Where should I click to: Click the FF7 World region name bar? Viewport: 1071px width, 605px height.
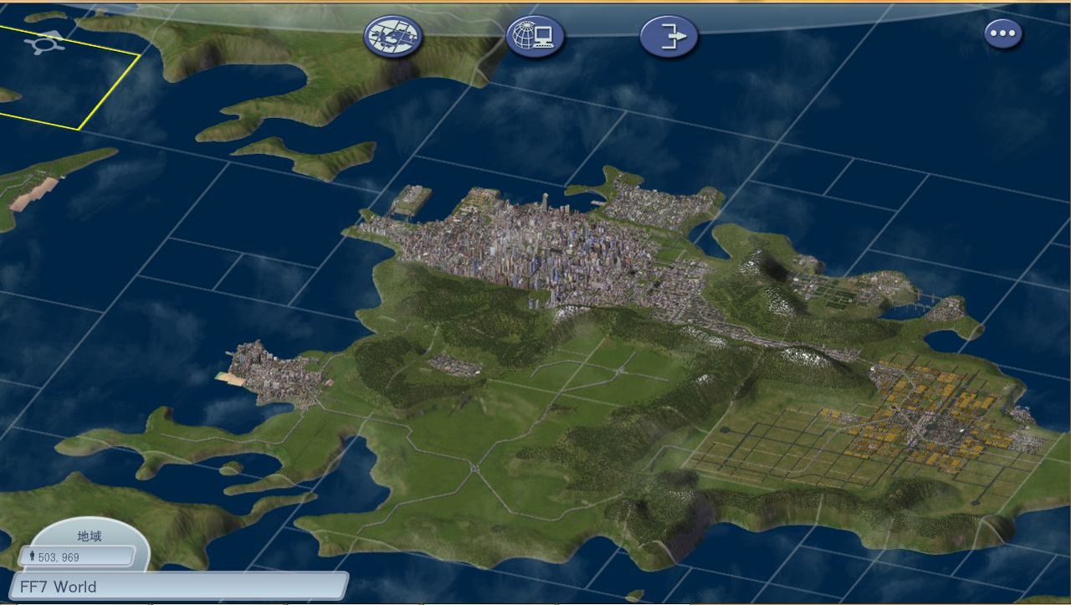tap(180, 586)
